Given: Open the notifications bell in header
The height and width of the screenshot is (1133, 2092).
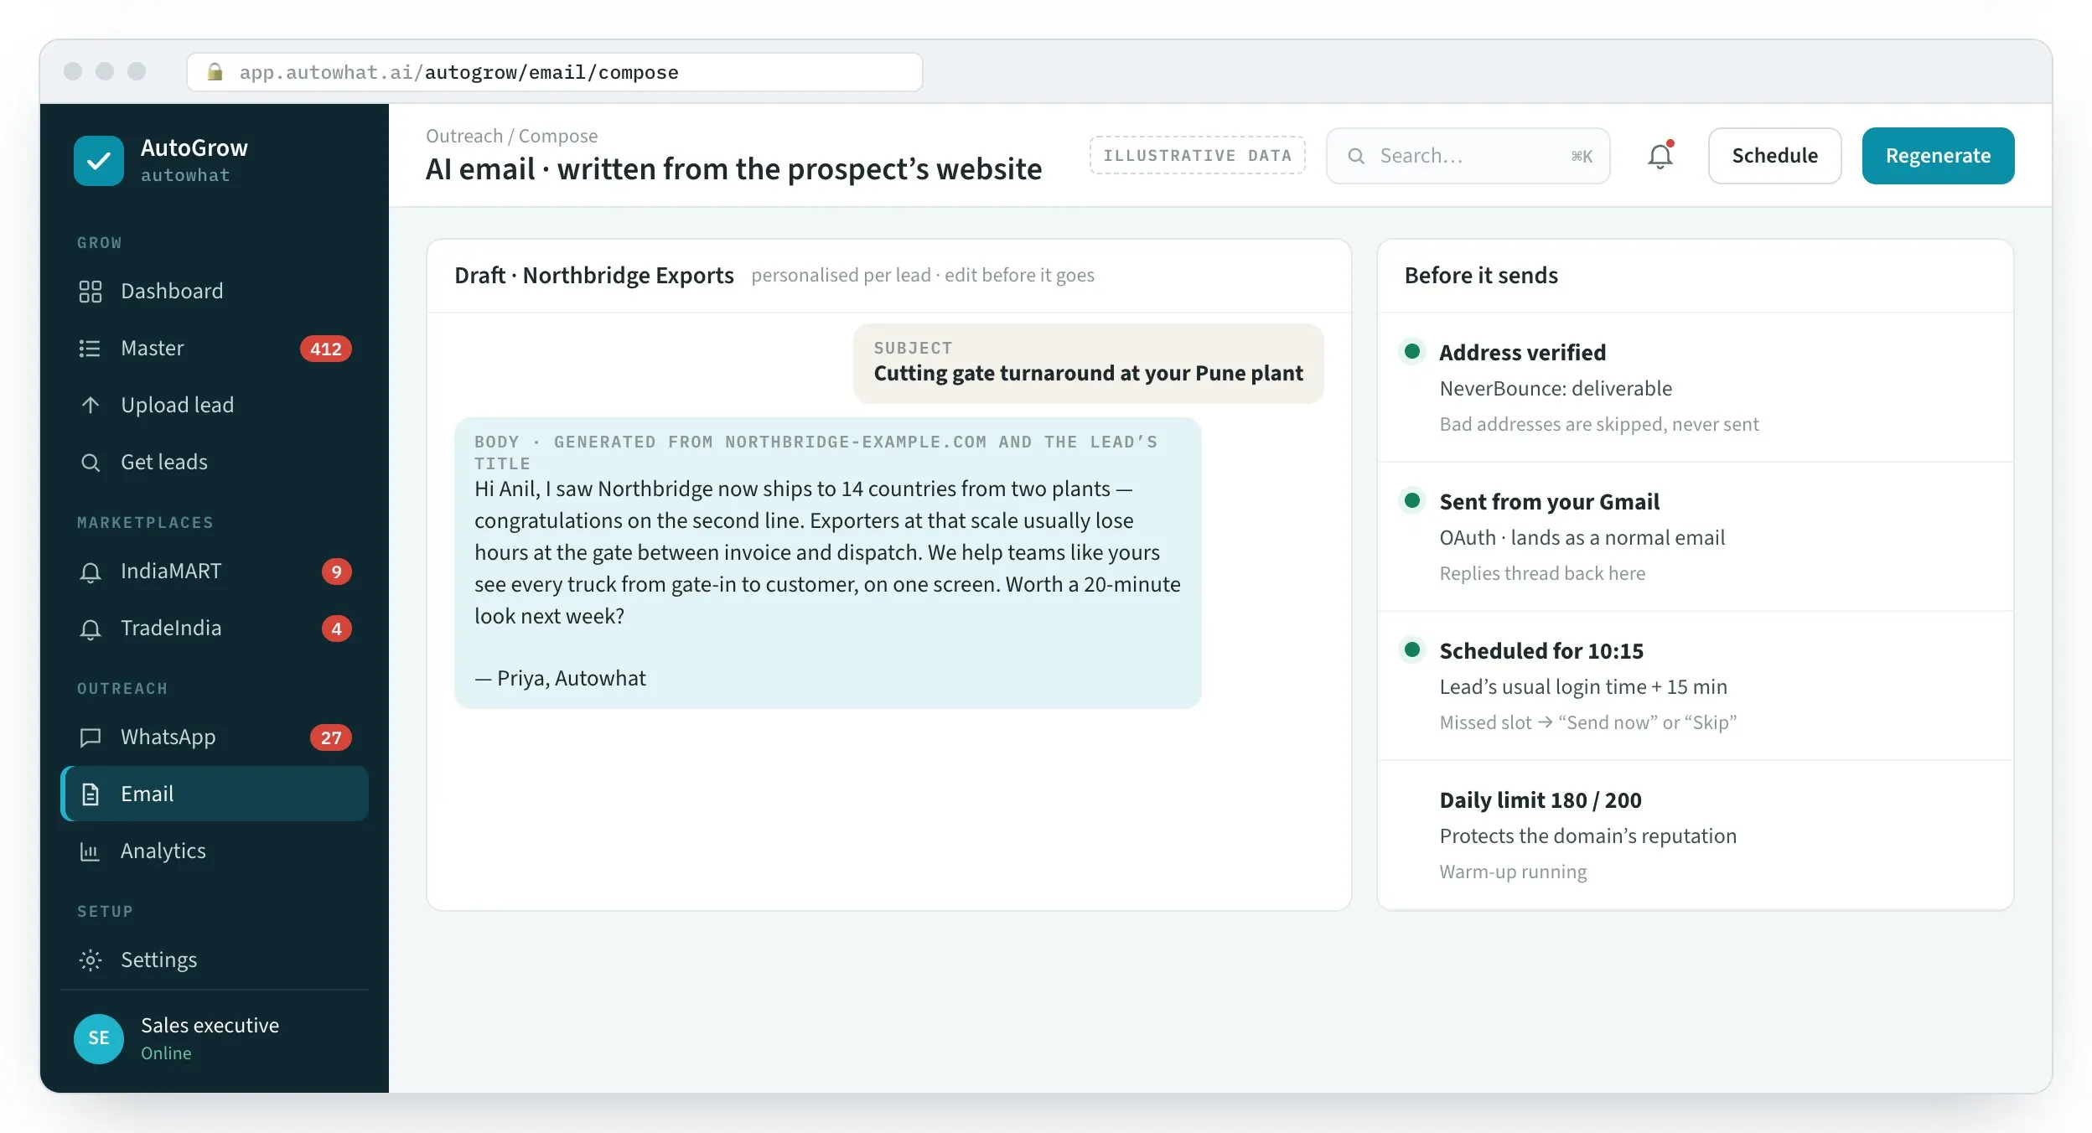Looking at the screenshot, I should (1660, 156).
